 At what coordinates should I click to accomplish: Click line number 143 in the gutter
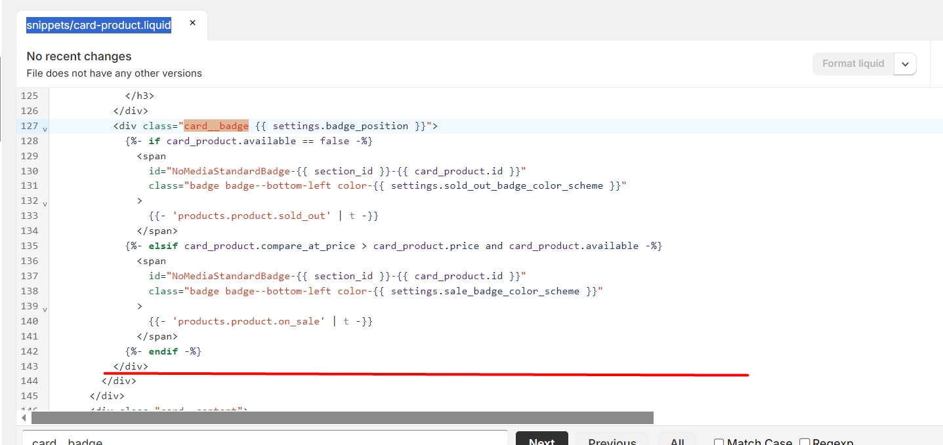30,366
